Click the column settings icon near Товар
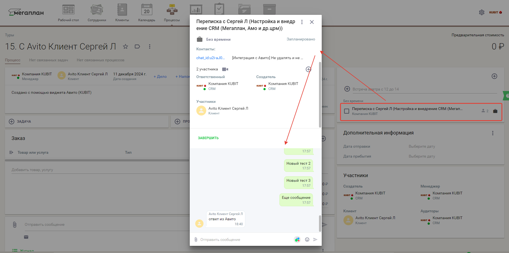Screen dimensions: 509x253 (x=11, y=152)
